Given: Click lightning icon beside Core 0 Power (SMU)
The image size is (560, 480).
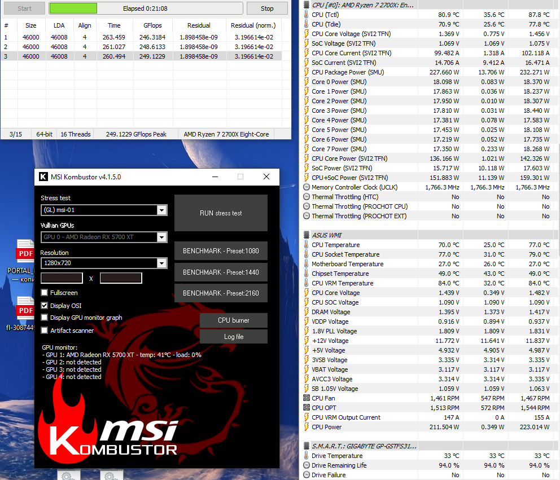Looking at the screenshot, I should tap(307, 82).
